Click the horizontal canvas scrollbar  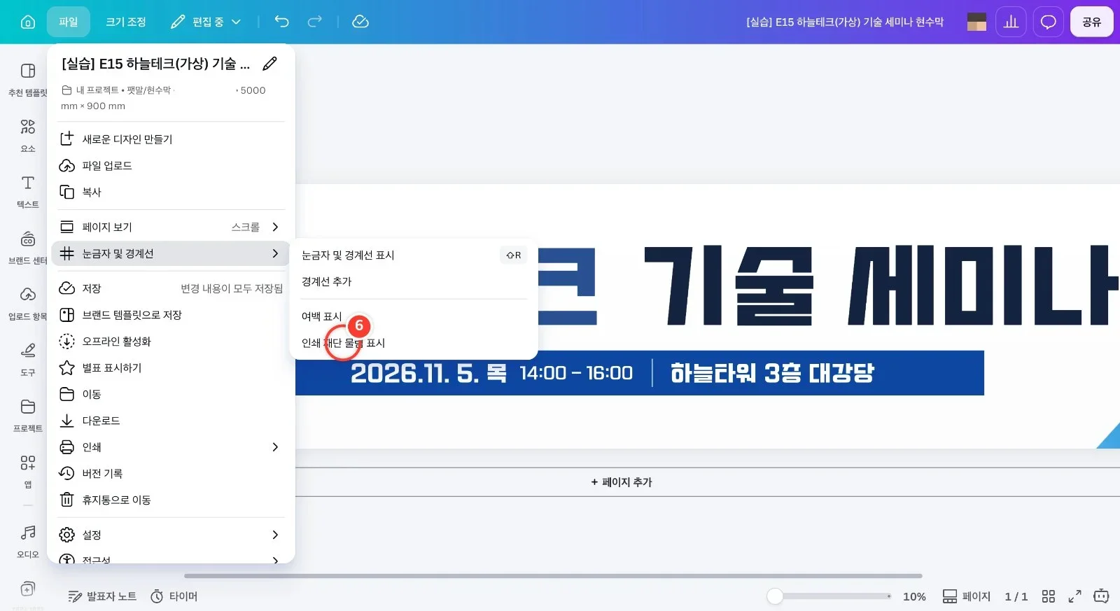[553, 576]
